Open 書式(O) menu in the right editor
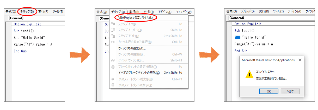The image size is (318, 110). [x=231, y=11]
